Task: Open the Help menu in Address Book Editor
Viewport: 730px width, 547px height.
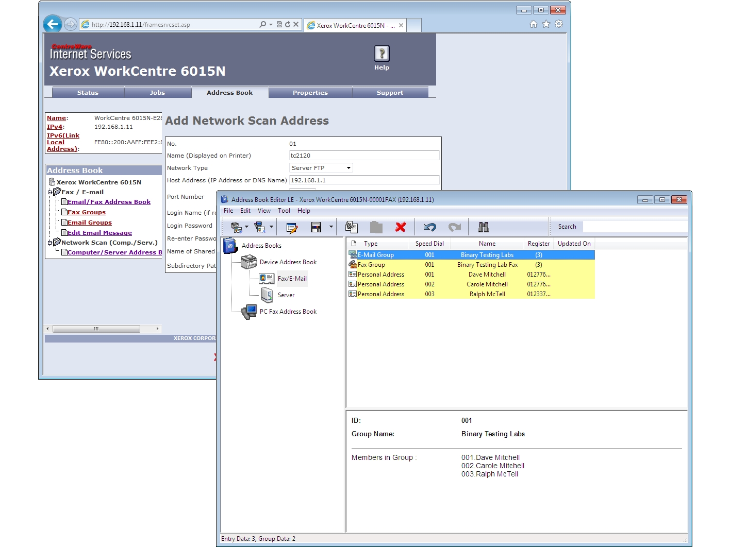Action: pos(304,211)
